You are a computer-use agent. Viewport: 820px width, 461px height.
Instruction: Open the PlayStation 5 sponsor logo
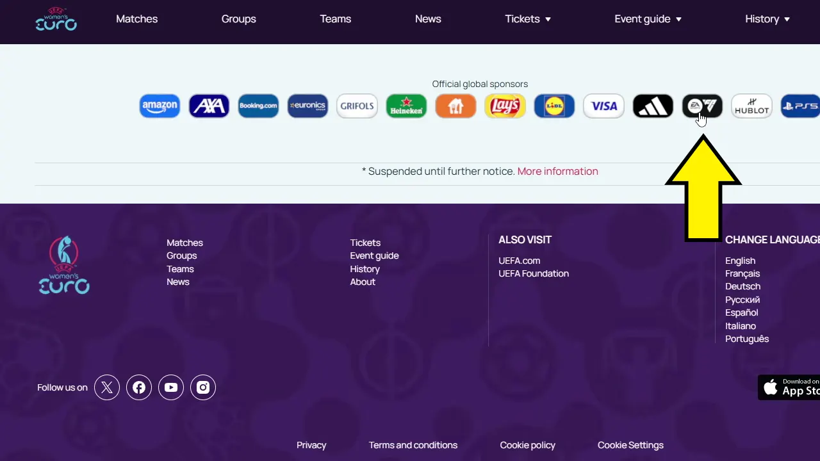point(800,106)
